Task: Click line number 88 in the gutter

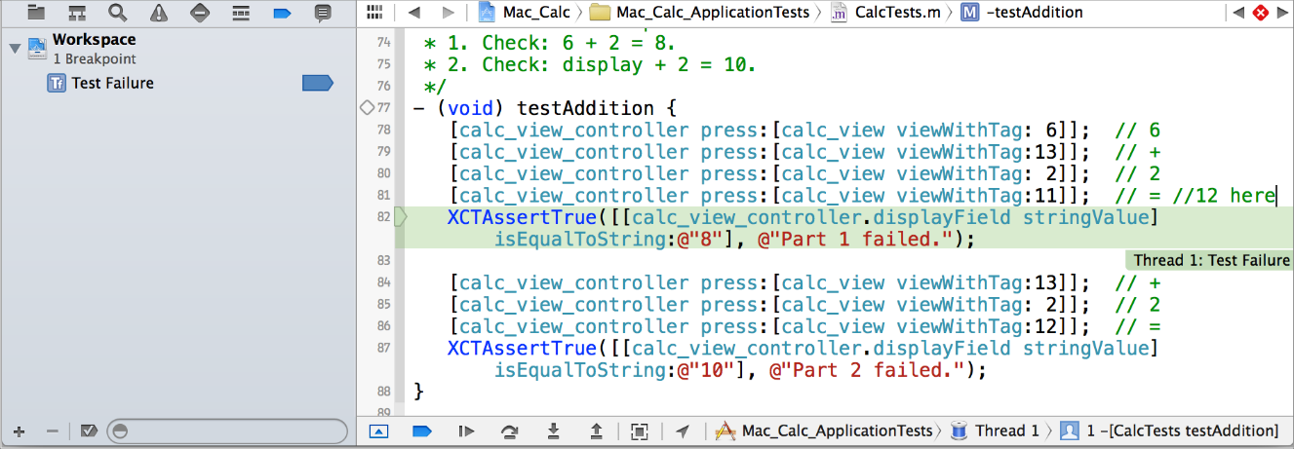Action: pos(382,392)
